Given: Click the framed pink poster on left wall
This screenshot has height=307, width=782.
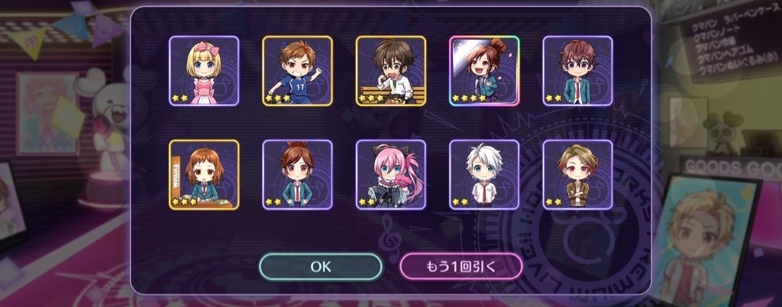Looking at the screenshot, I should 48,114.
